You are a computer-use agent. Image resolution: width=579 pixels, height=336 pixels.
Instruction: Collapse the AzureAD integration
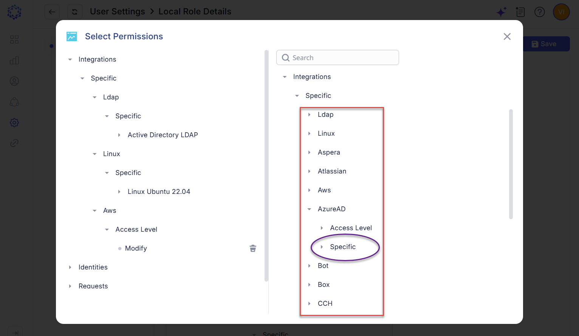click(x=309, y=209)
